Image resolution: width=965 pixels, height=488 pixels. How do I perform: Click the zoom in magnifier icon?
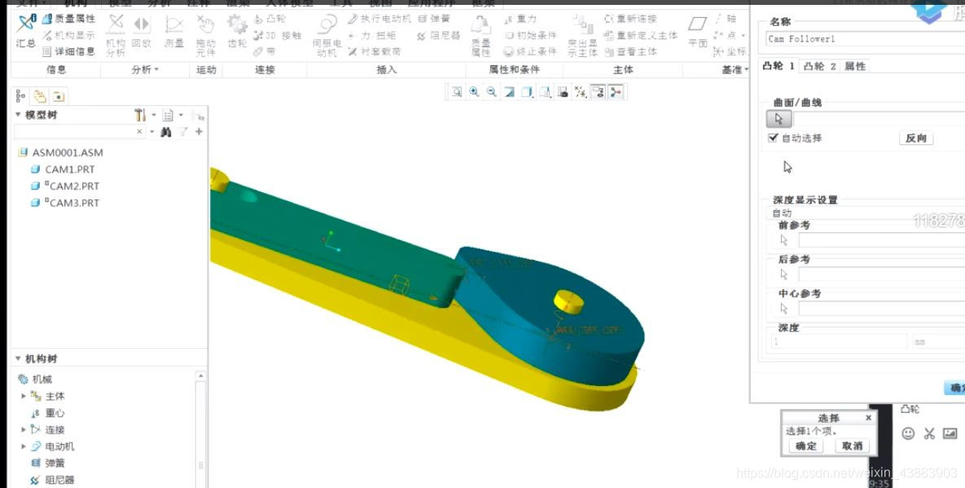click(474, 92)
